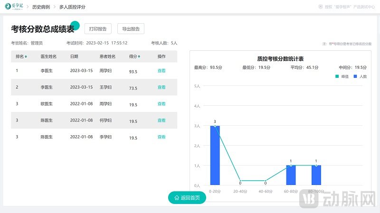The height and width of the screenshot is (213, 380).
Task: Click the 80-100分 bar in the chart
Action: [x=316, y=176]
